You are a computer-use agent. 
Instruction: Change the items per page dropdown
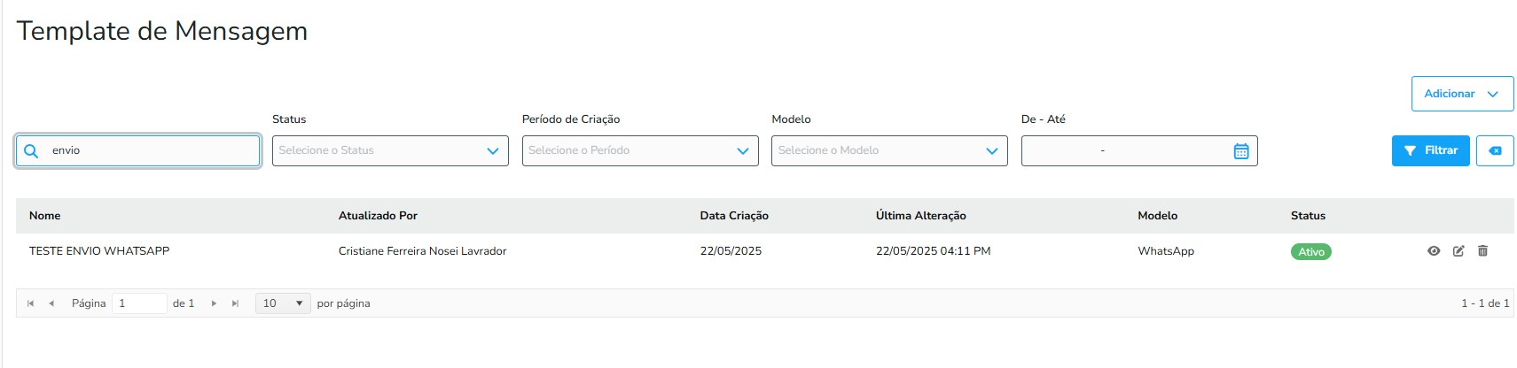pyautogui.click(x=283, y=303)
